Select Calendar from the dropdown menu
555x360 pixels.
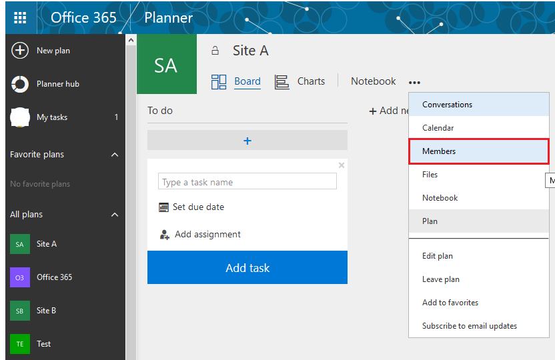(479, 128)
